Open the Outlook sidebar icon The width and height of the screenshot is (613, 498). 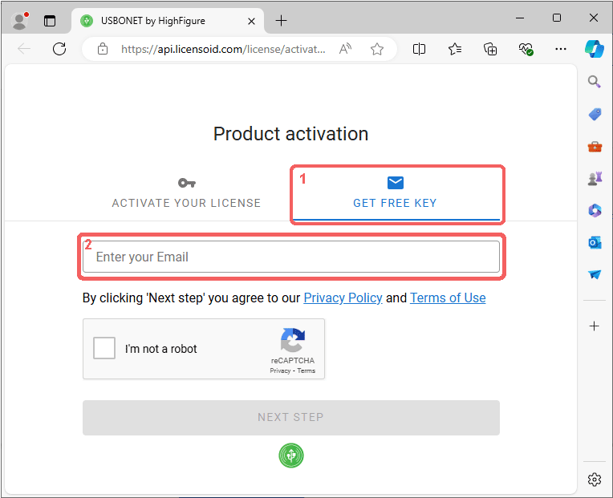tap(595, 243)
